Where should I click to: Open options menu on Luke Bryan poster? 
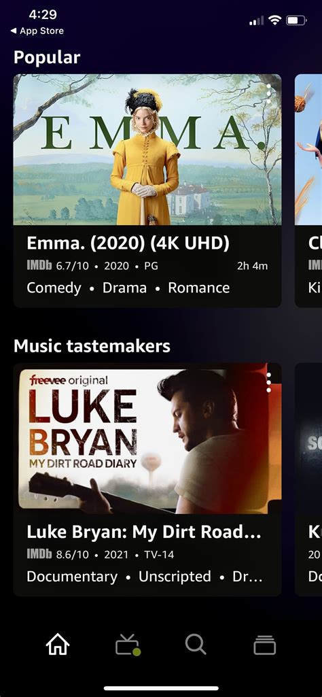point(268,383)
